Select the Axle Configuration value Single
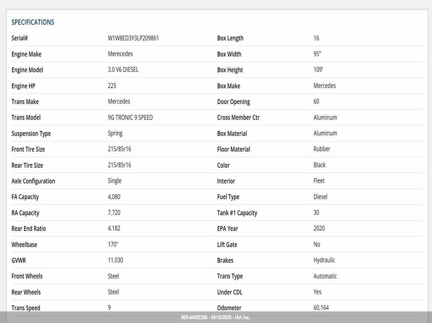Viewport: 432px width, 323px height. click(115, 181)
